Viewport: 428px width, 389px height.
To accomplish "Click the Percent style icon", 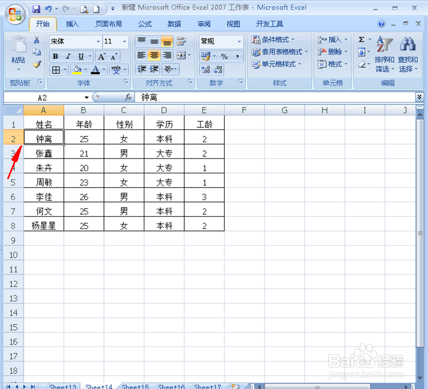I will click(x=225, y=56).
